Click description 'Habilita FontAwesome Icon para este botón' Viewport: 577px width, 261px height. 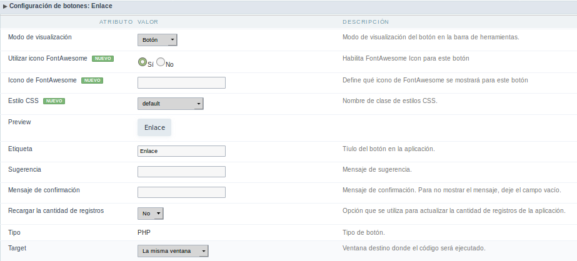[x=406, y=59]
